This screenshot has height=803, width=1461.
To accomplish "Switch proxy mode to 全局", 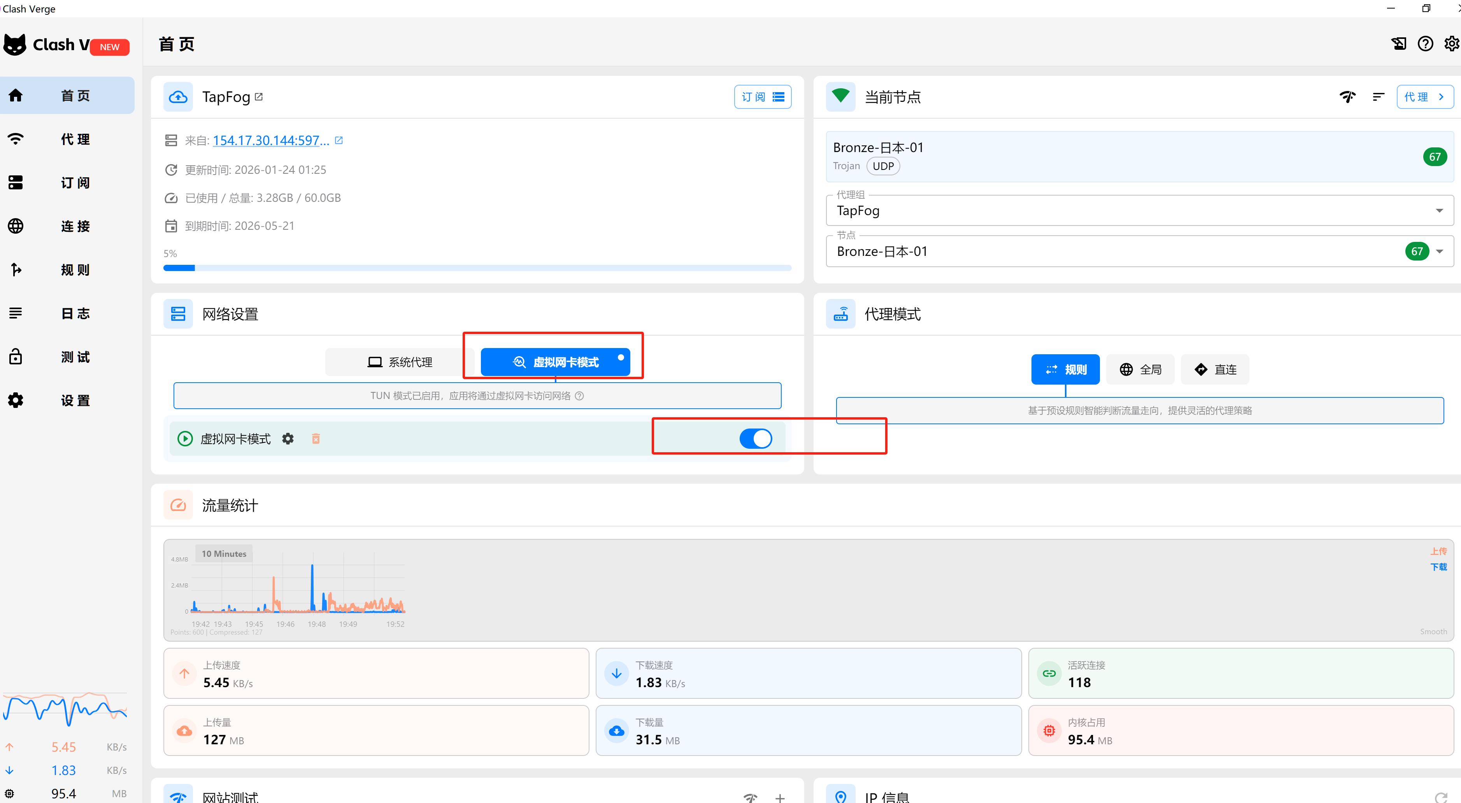I will (x=1140, y=369).
